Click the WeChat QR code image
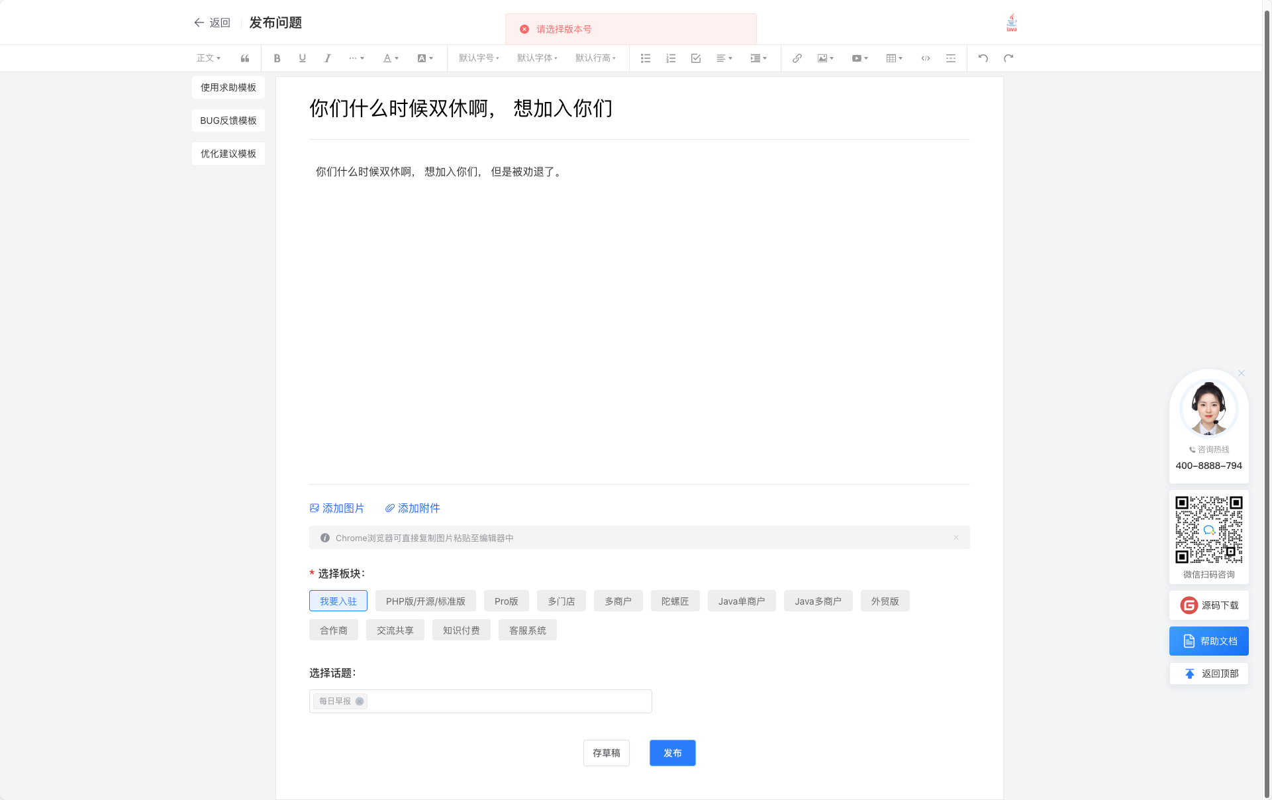The width and height of the screenshot is (1272, 800). [x=1209, y=530]
